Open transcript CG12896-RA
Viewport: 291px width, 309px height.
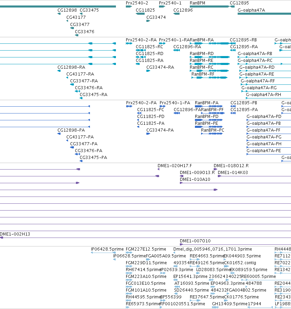(187, 47)
